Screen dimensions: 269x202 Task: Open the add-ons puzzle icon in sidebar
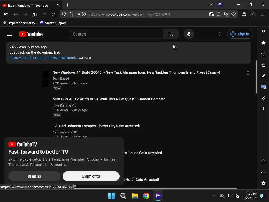[x=263, y=161]
